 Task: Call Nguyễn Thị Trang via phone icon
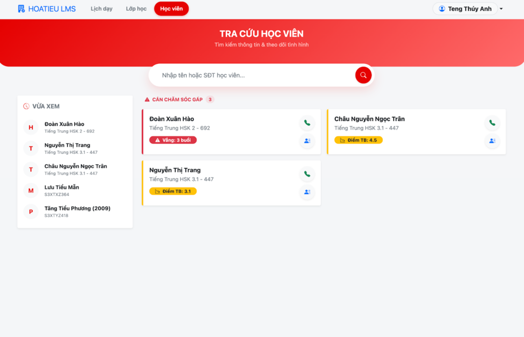[x=307, y=174]
